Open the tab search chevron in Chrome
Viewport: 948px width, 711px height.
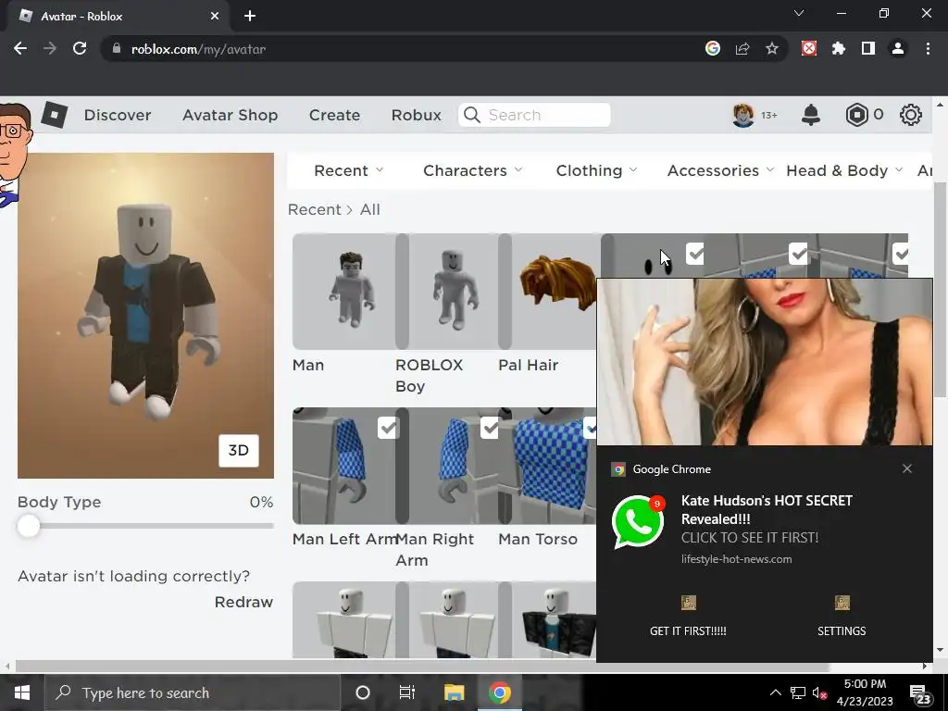[x=799, y=13]
